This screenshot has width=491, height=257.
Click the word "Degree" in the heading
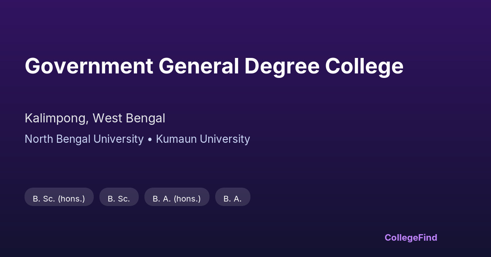[282, 66]
